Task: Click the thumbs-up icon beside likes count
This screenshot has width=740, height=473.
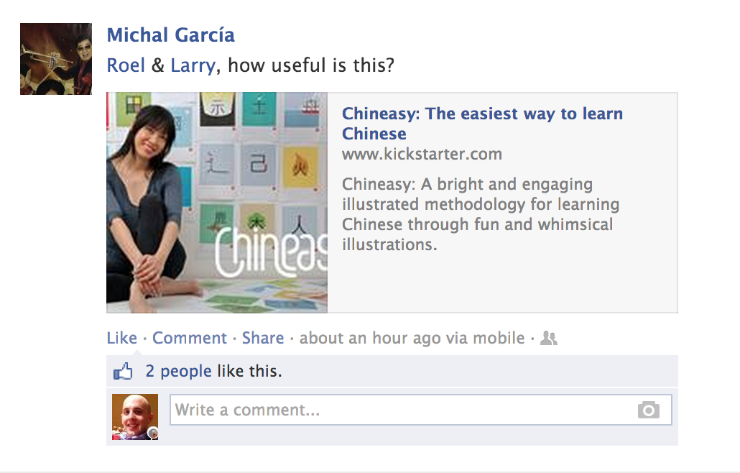Action: click(123, 372)
